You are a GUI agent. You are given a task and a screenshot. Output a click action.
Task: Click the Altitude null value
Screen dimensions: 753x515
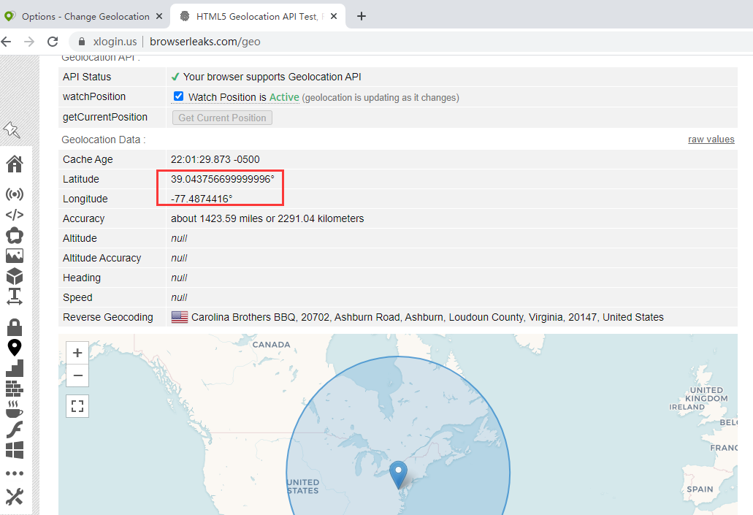(x=179, y=238)
